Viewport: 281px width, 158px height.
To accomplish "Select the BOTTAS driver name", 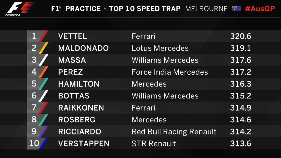I will (74, 96).
